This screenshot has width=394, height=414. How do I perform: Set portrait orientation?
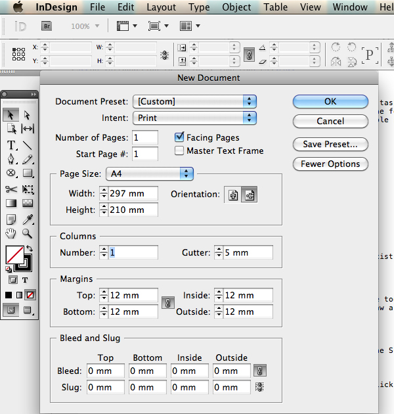[x=233, y=195]
